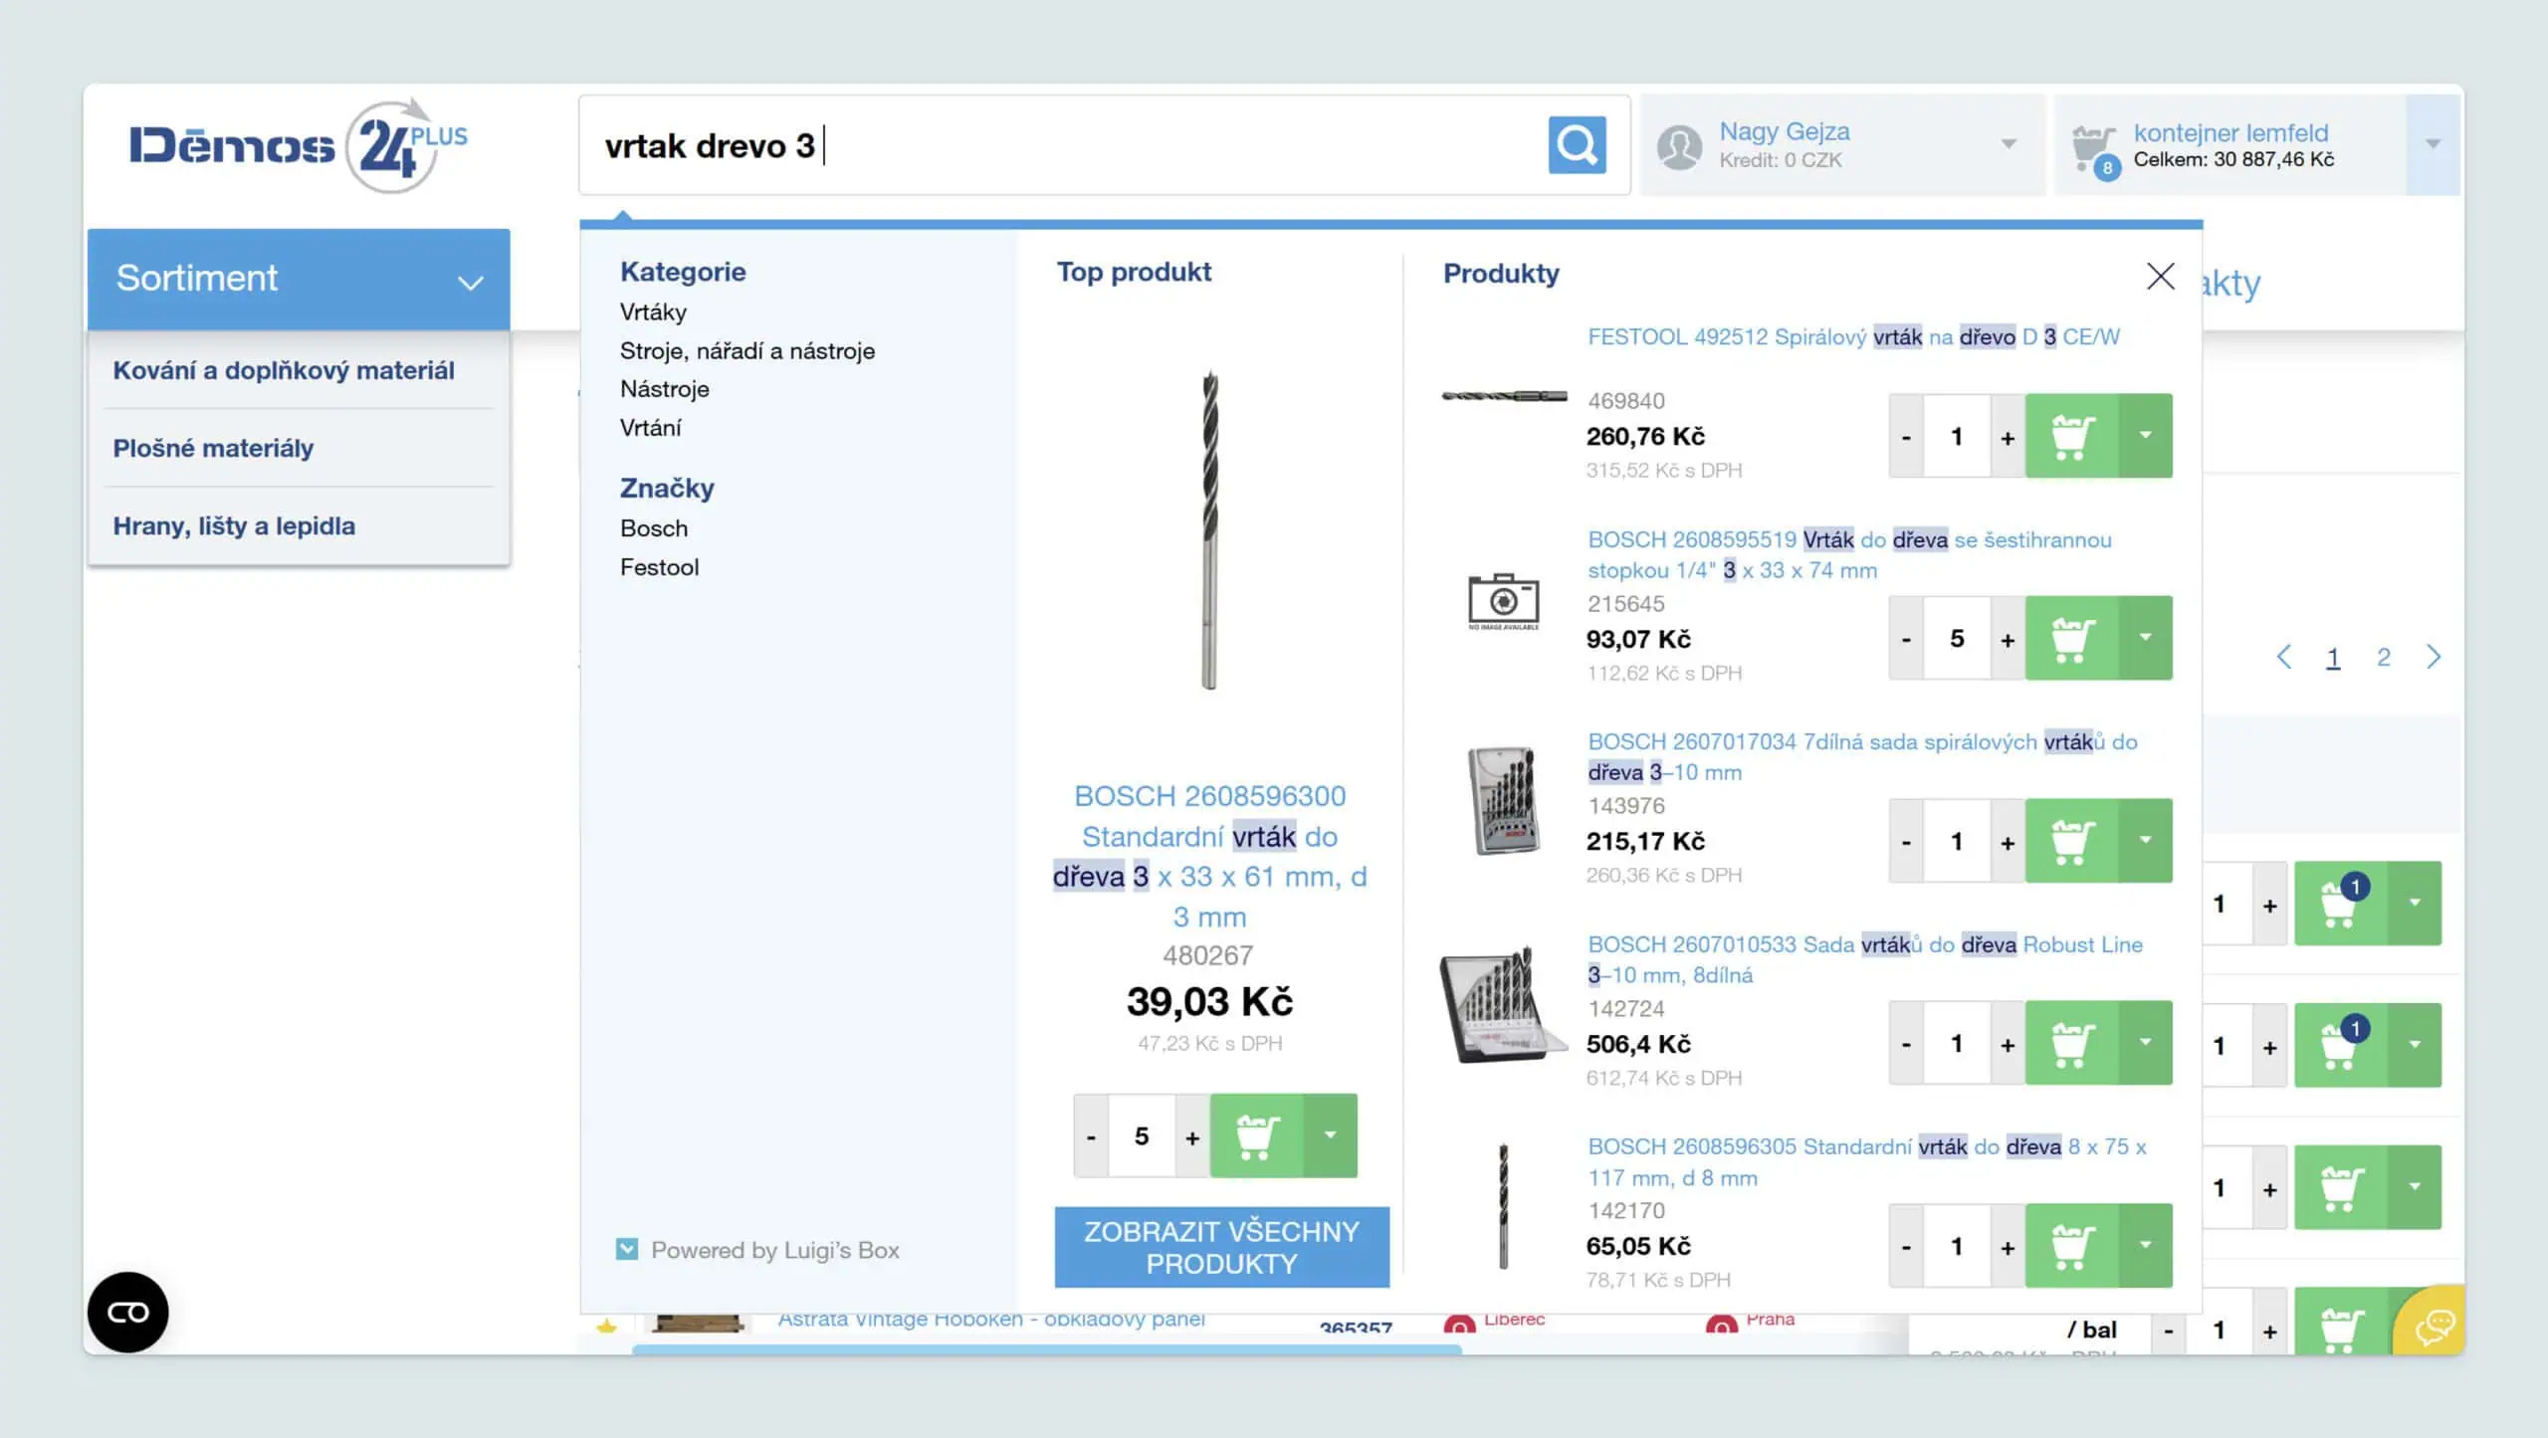Viewport: 2548px width, 1438px height.
Task: Open BOSCH 2608595519 Vrták do dřeva link
Action: tap(1849, 555)
